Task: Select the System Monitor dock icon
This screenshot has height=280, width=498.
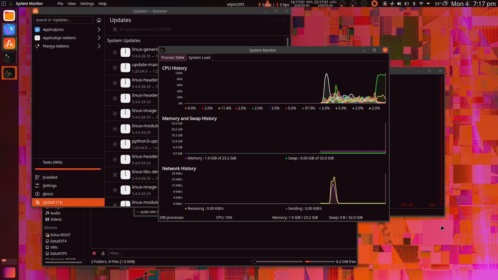Action: coord(9,73)
